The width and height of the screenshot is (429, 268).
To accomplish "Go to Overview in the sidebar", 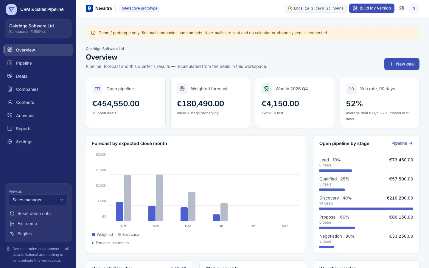I will (38, 50).
